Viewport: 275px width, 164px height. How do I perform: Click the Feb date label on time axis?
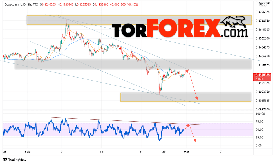(28, 152)
